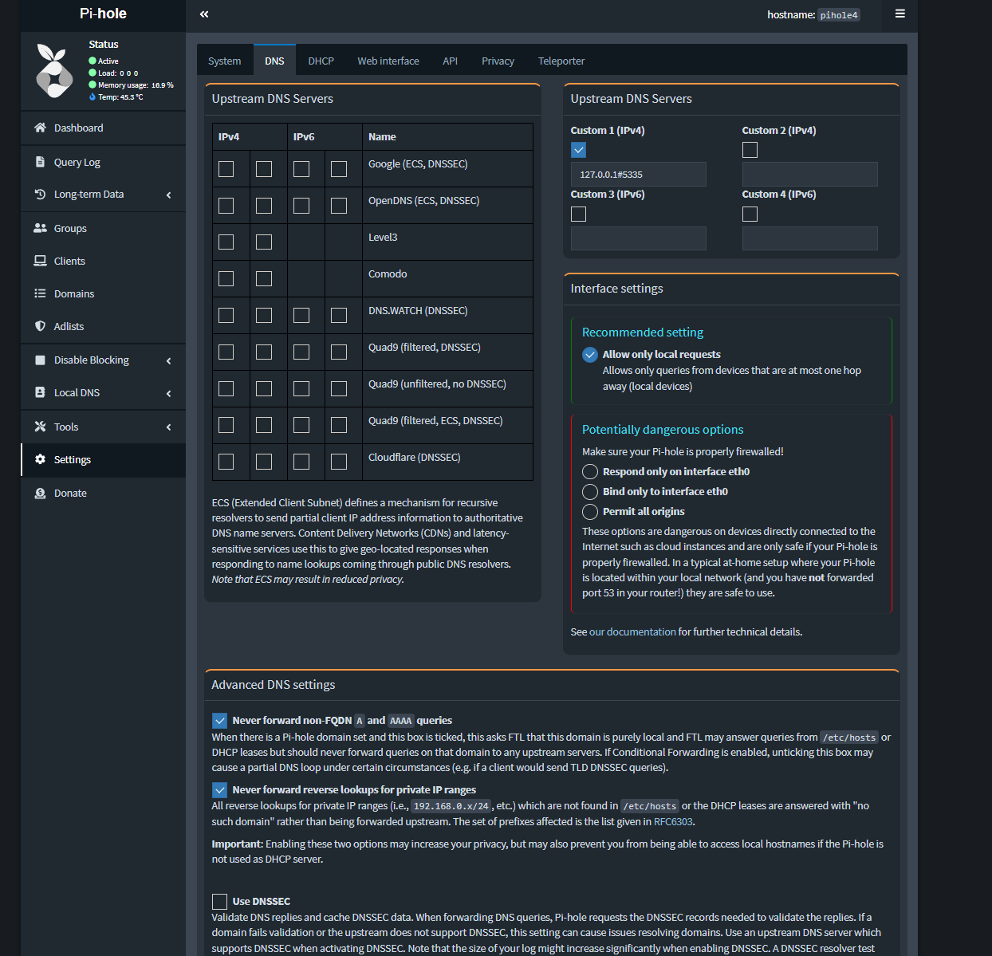Click the Adlists shield icon
Image resolution: width=992 pixels, height=956 pixels.
click(x=40, y=326)
